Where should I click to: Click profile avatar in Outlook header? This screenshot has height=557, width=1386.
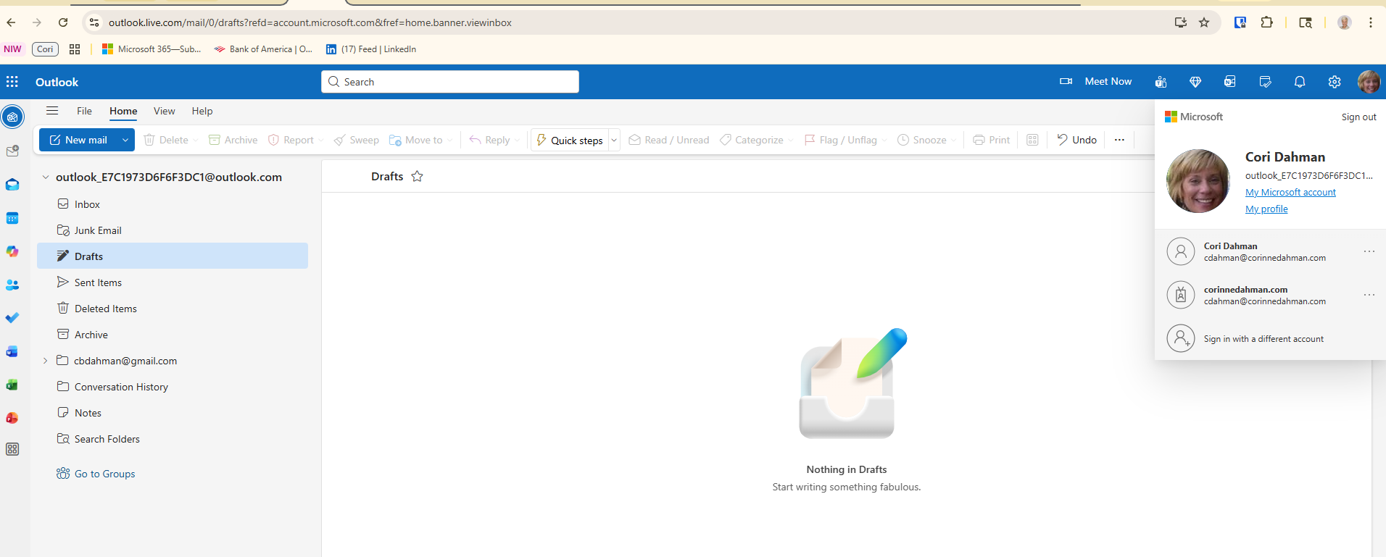1369,82
